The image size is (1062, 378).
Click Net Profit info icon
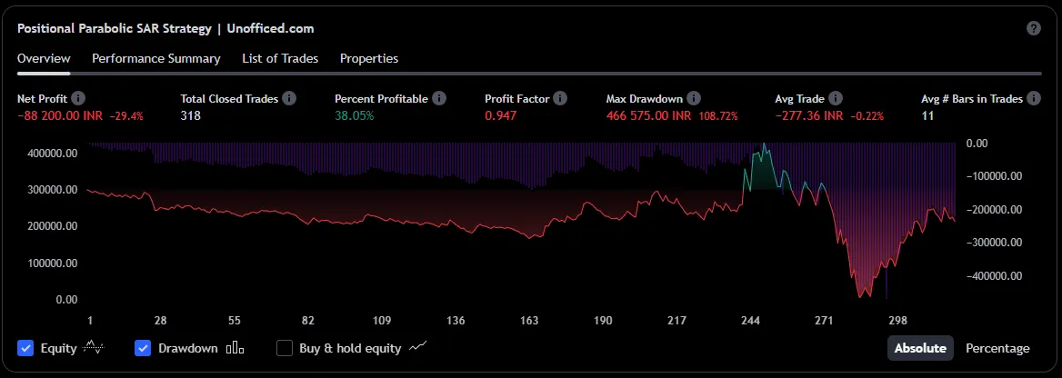(78, 98)
